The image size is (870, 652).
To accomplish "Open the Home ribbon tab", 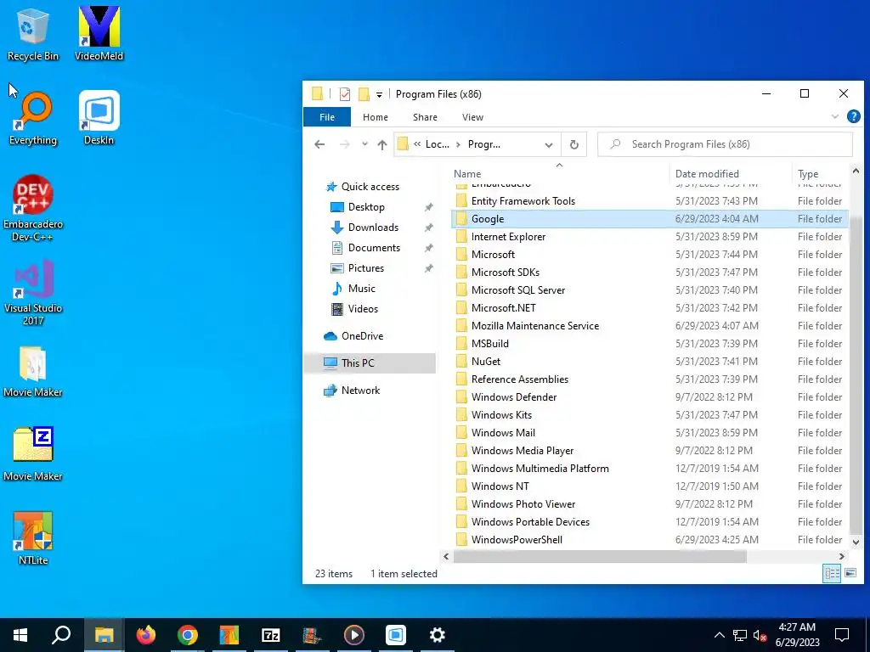I will coord(376,117).
